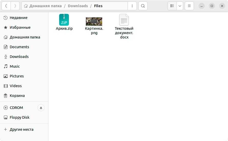The height and width of the screenshot is (141, 228).
Task: Eject the CDROM with the eject button
Action: click(41, 108)
